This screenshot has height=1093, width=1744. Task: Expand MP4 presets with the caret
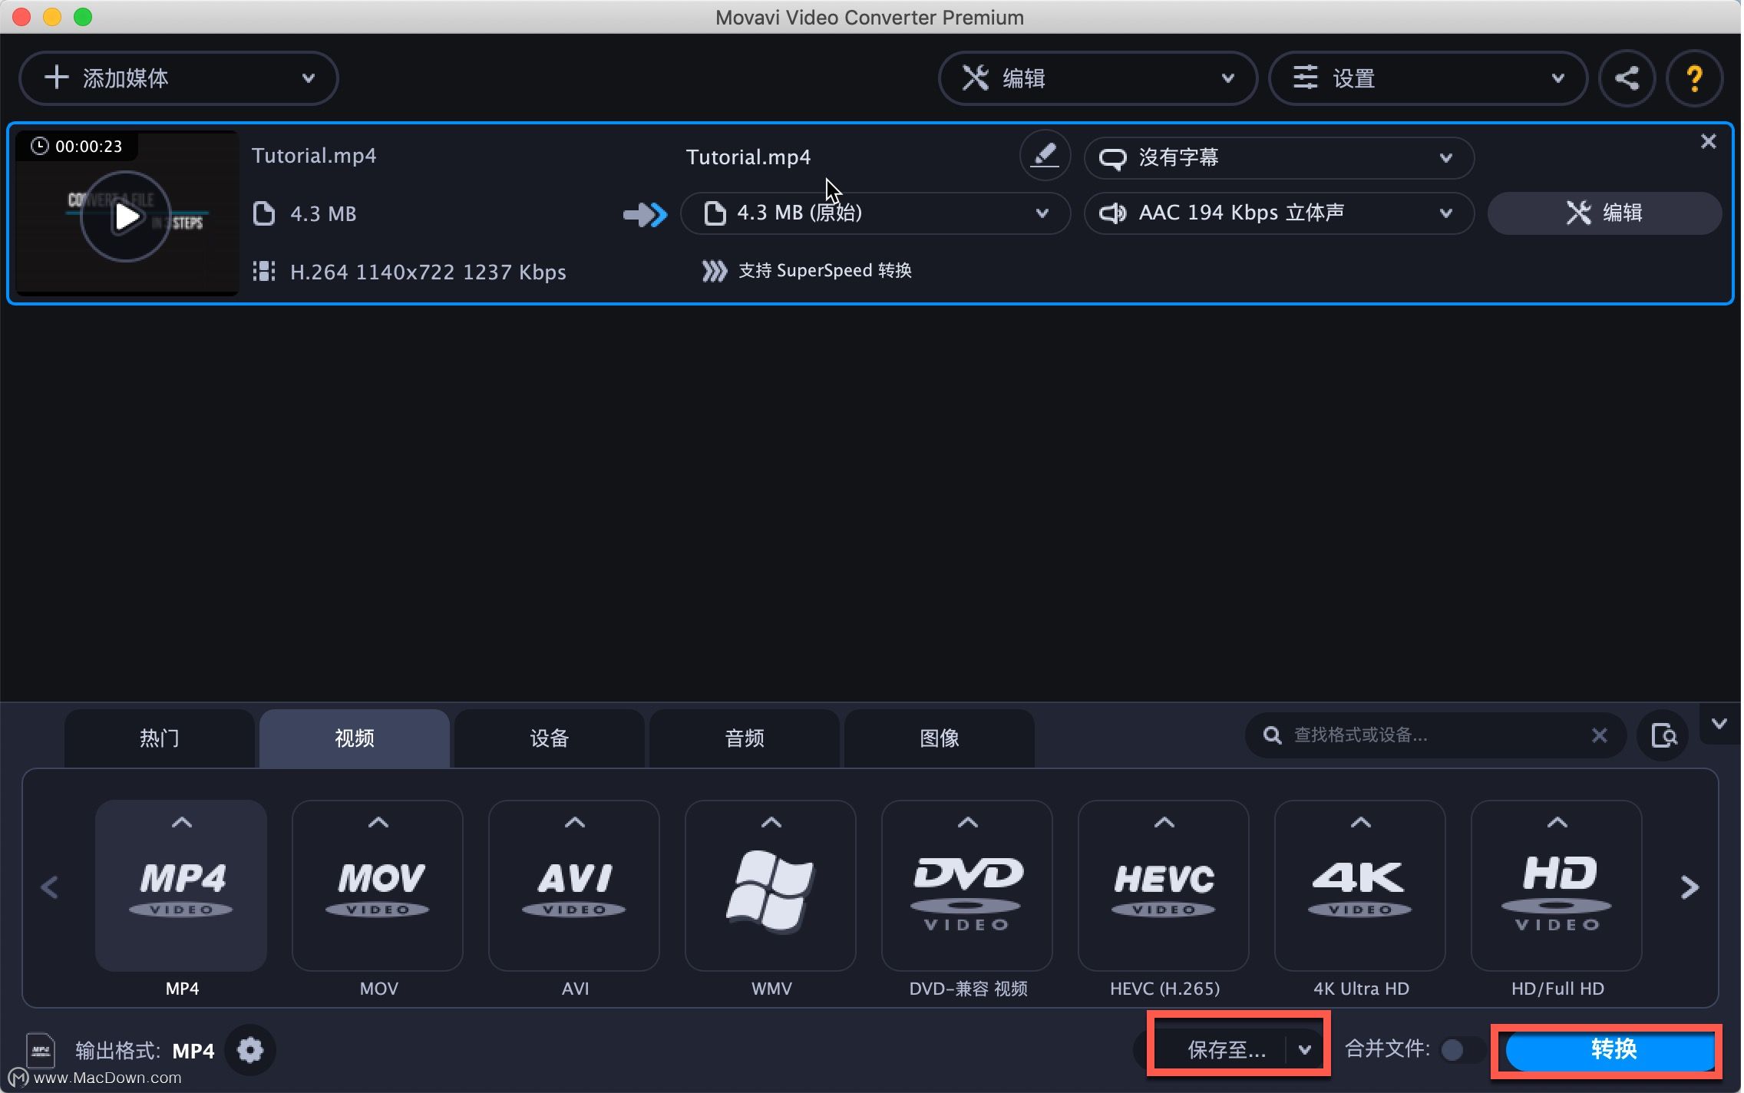pyautogui.click(x=182, y=822)
